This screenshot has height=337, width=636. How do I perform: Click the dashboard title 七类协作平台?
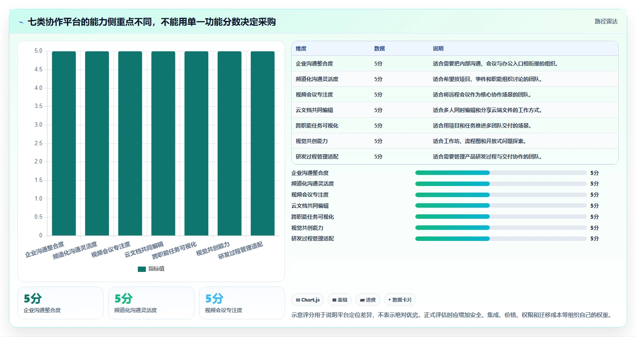(x=152, y=22)
